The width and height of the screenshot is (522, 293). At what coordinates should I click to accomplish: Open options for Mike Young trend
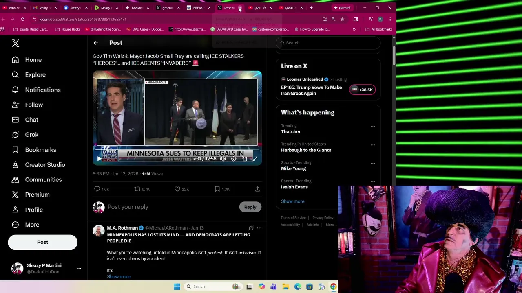(373, 163)
